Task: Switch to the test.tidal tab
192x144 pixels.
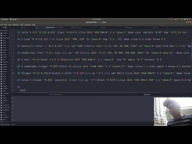Action: (23, 27)
